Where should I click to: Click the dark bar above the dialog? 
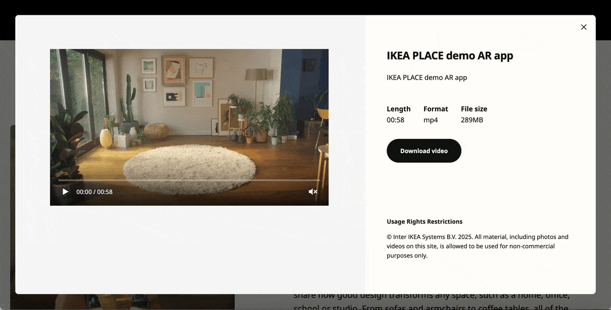point(305,7)
